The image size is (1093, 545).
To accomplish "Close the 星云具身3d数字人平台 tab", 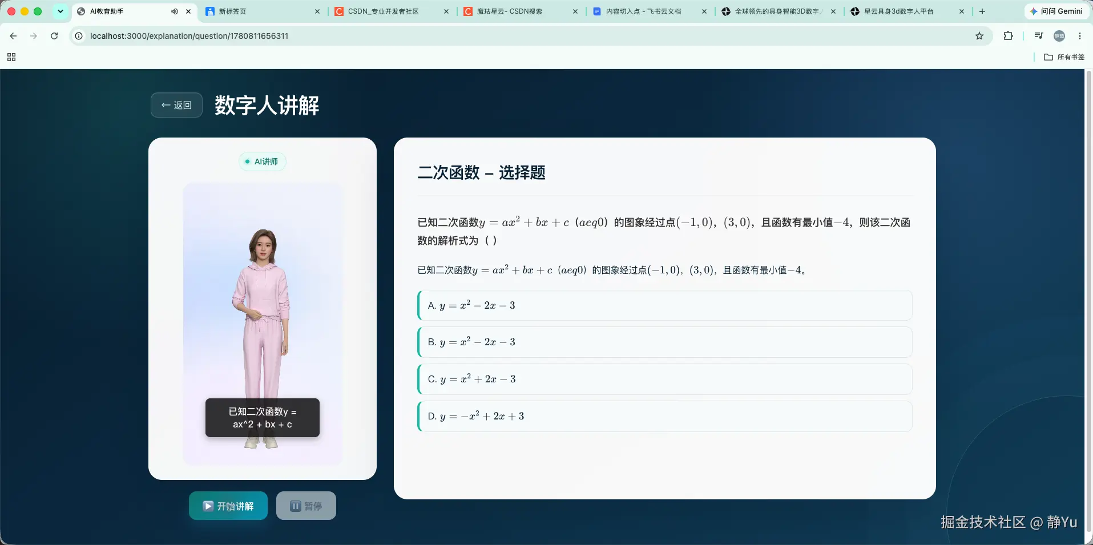I will click(x=962, y=11).
